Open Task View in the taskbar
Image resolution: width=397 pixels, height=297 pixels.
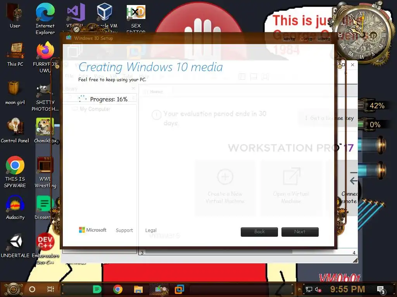tap(51, 289)
